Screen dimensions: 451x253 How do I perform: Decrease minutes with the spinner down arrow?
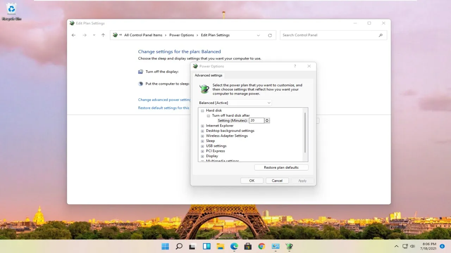click(x=267, y=122)
